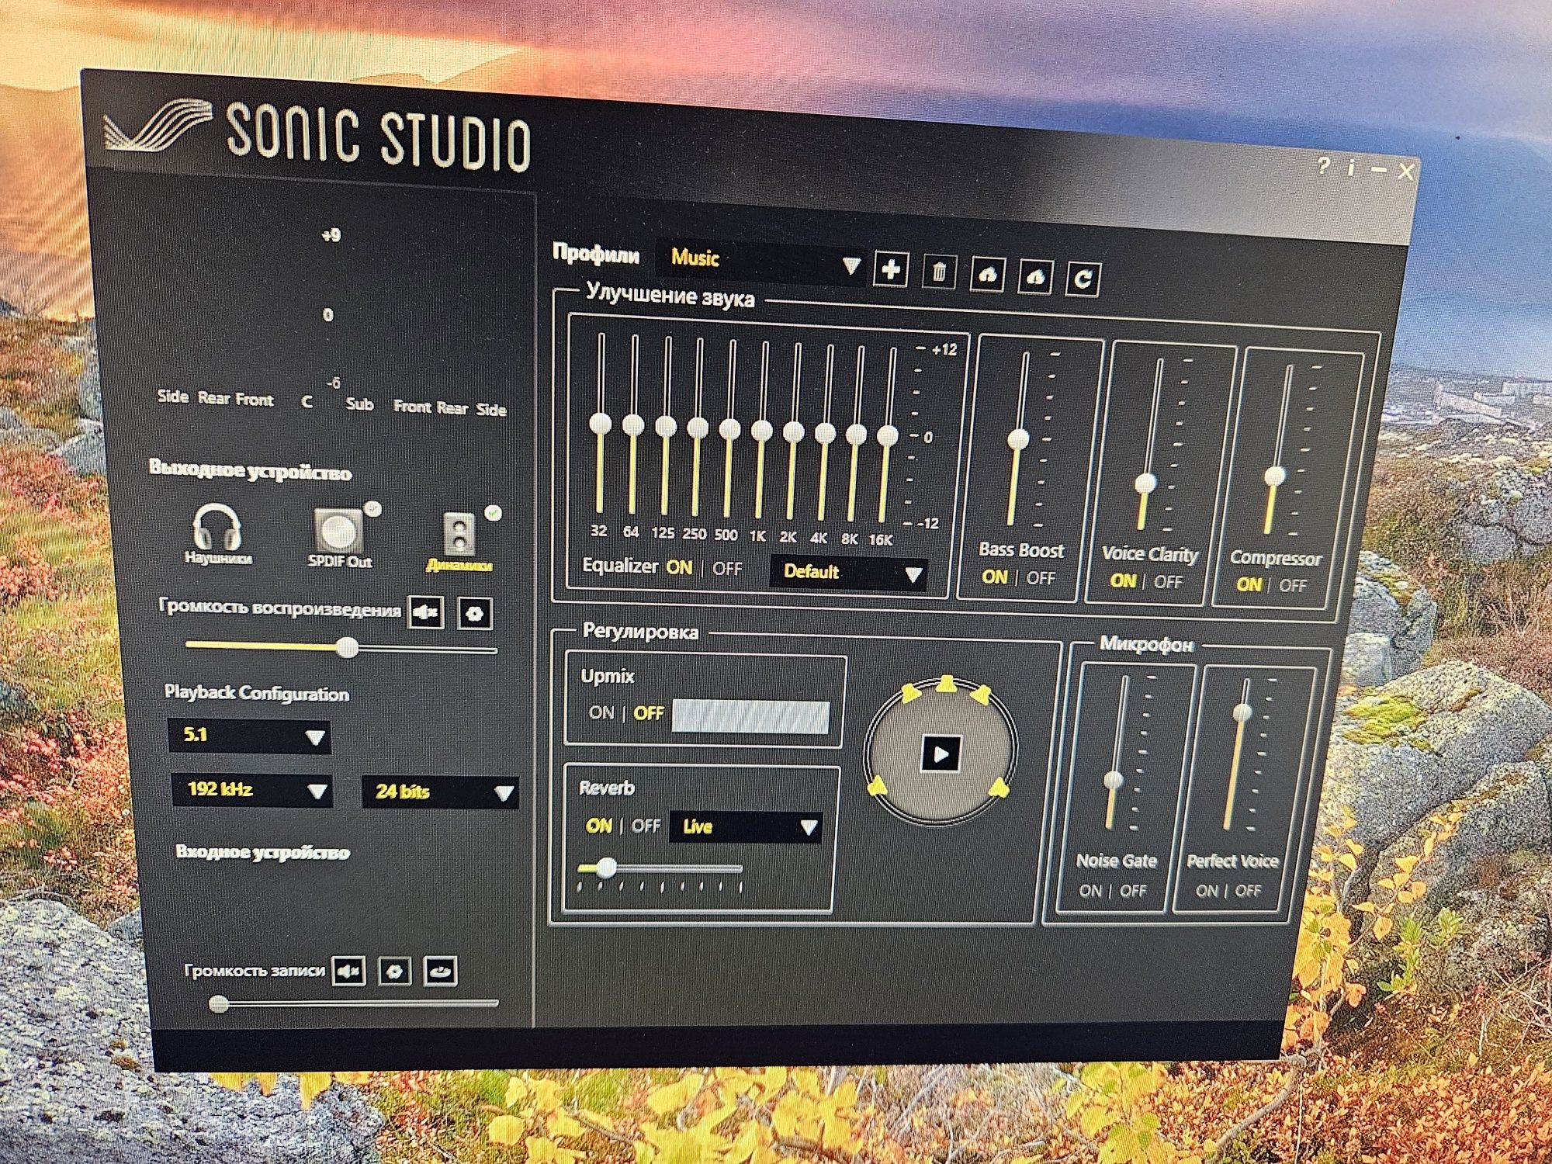Mute recording volume with speaker icon
Viewport: 1552px width, 1164px height.
pos(348,970)
